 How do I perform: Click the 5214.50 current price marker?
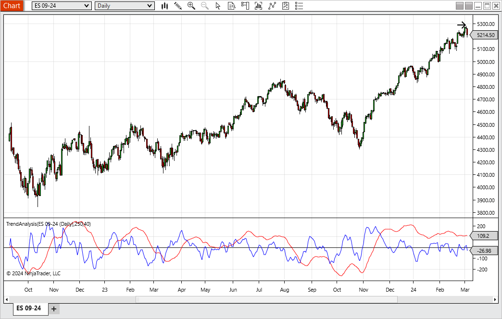click(484, 35)
